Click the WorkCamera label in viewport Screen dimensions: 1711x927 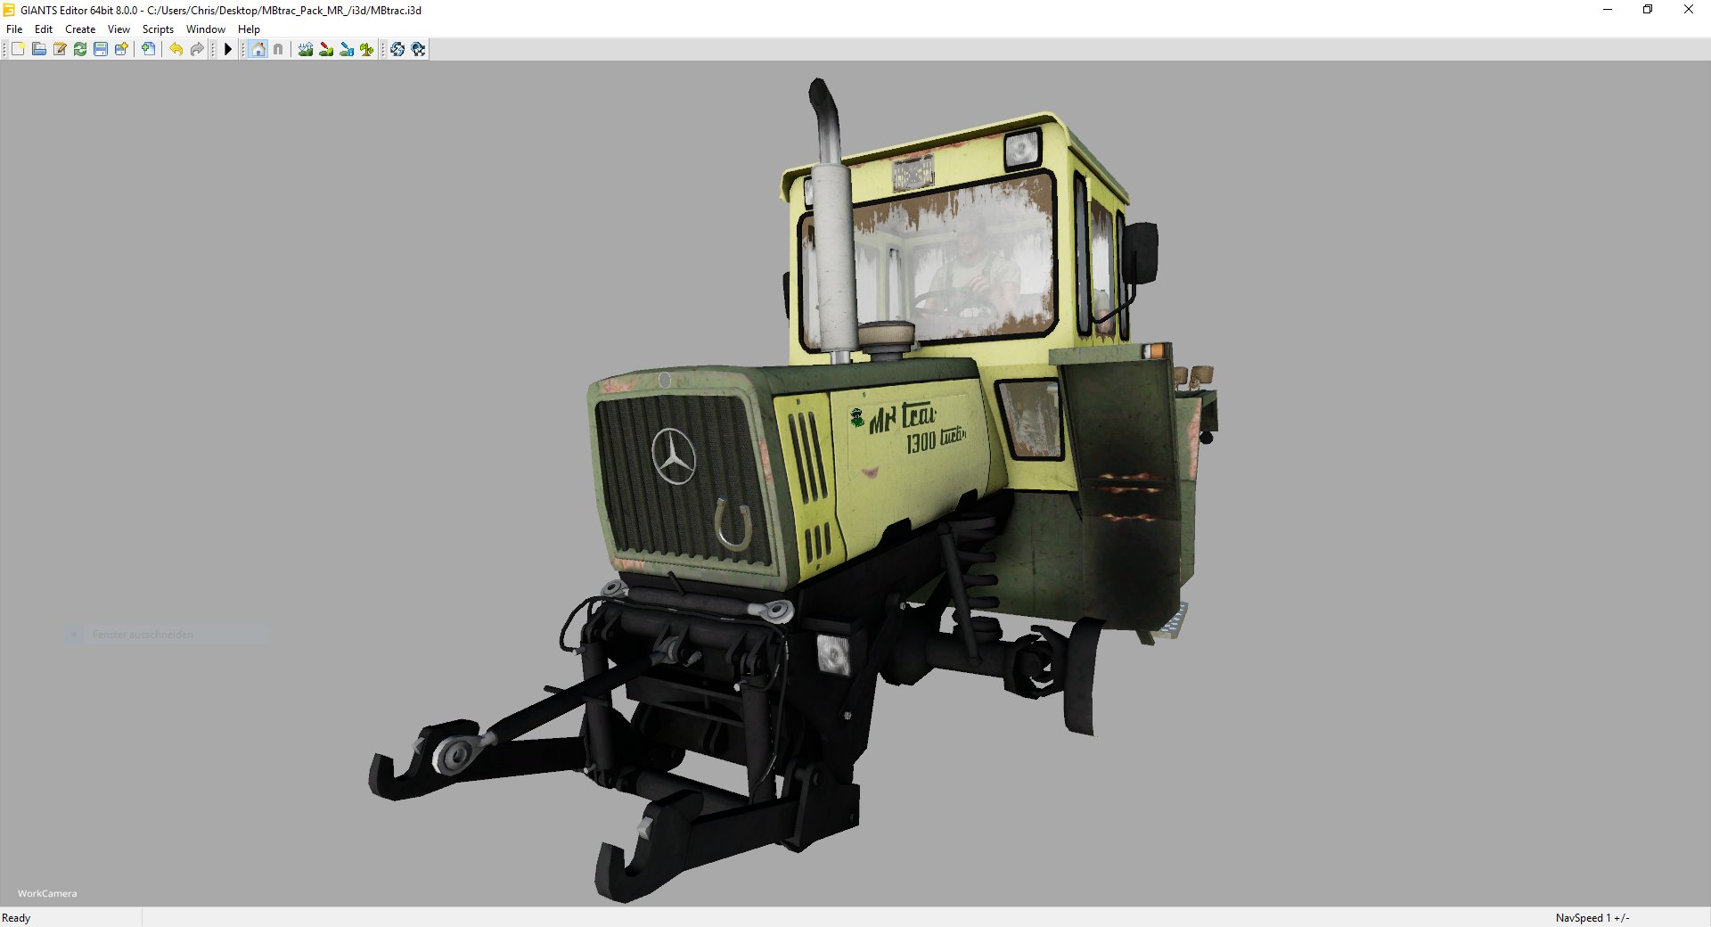[47, 893]
